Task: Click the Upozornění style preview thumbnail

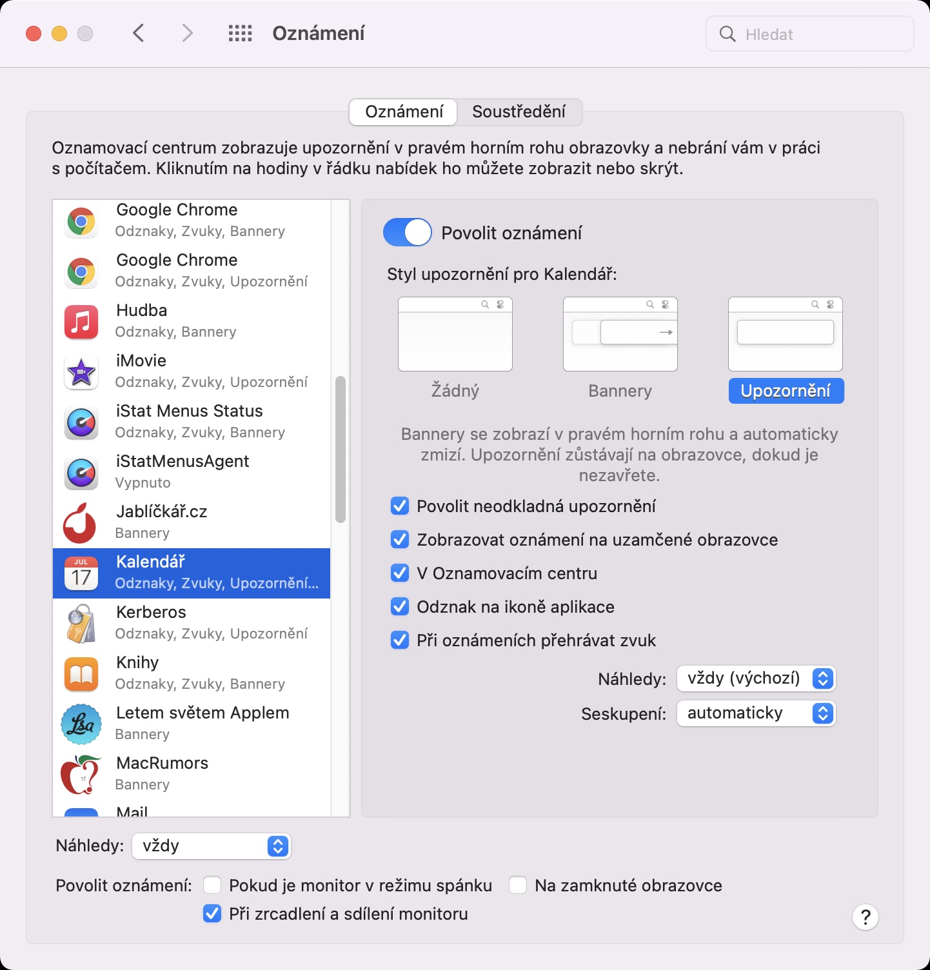Action: point(786,334)
